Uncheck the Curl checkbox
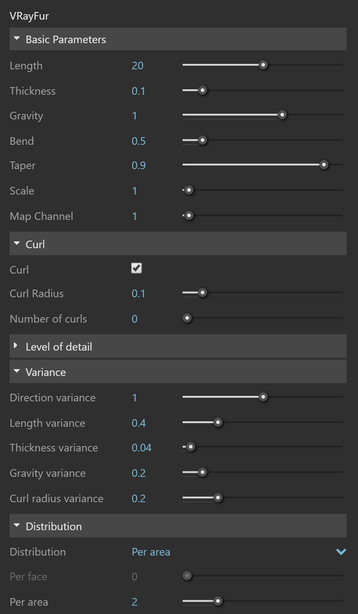Viewport: 358px width, 614px height. point(137,268)
